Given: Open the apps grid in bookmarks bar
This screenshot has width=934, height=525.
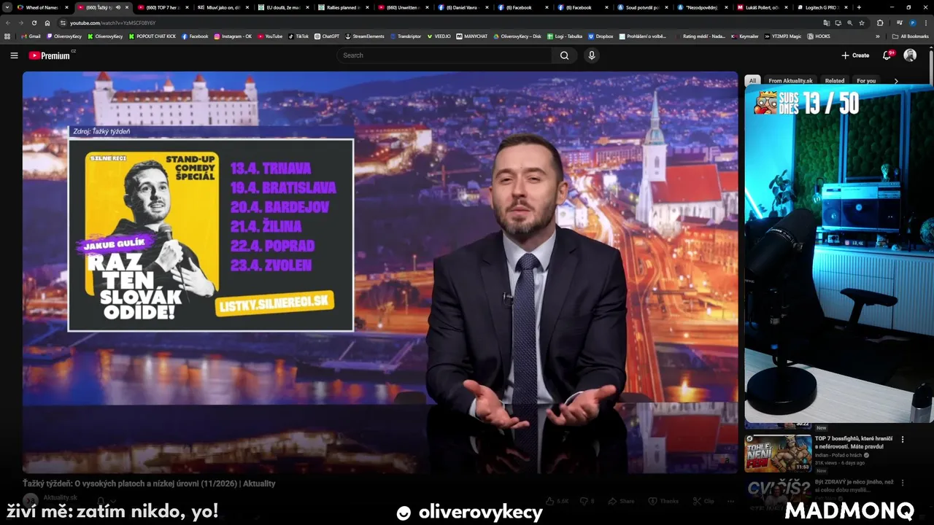Looking at the screenshot, I should point(7,36).
